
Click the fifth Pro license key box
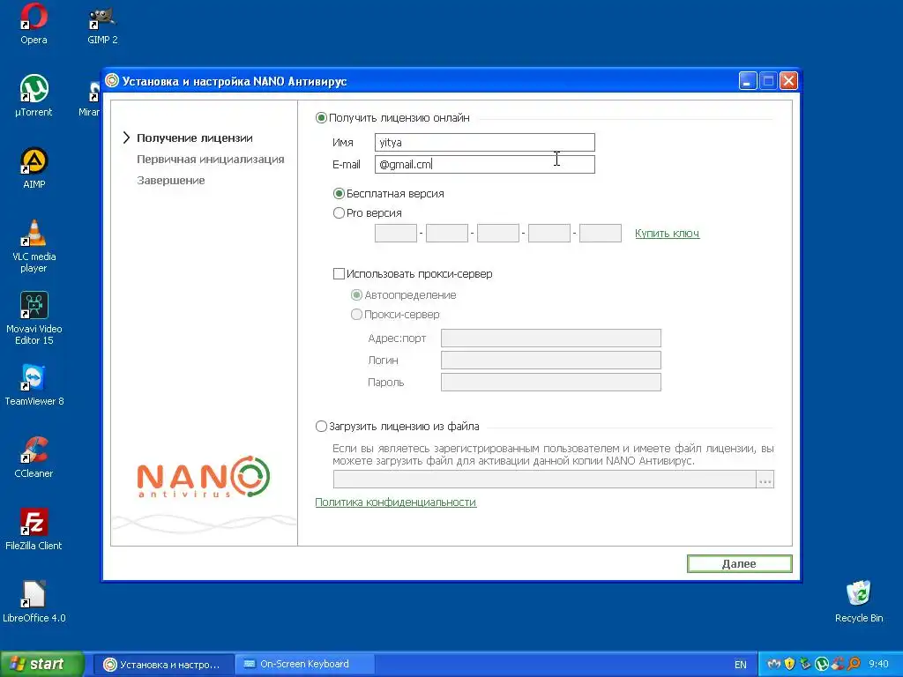tap(601, 233)
